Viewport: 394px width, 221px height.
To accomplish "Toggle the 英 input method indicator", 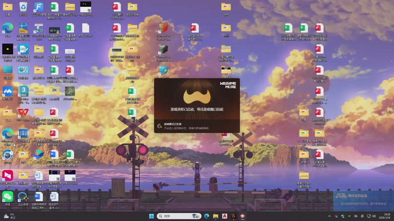I will pyautogui.click(x=362, y=216).
